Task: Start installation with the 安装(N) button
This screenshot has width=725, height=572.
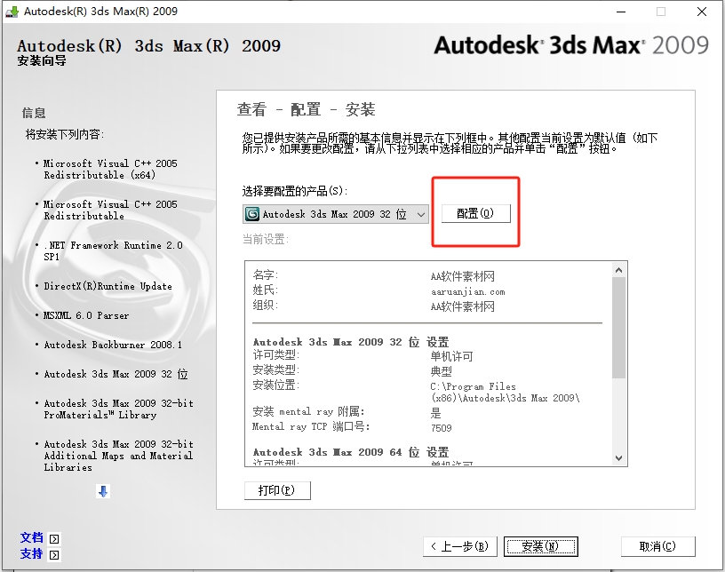Action: point(540,546)
